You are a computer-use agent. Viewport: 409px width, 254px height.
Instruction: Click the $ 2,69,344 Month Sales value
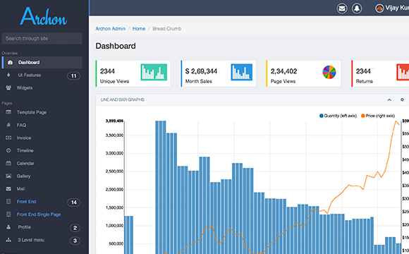click(201, 71)
